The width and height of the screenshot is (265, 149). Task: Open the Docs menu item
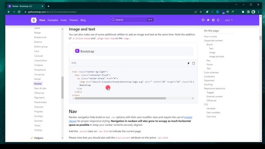(x=42, y=20)
